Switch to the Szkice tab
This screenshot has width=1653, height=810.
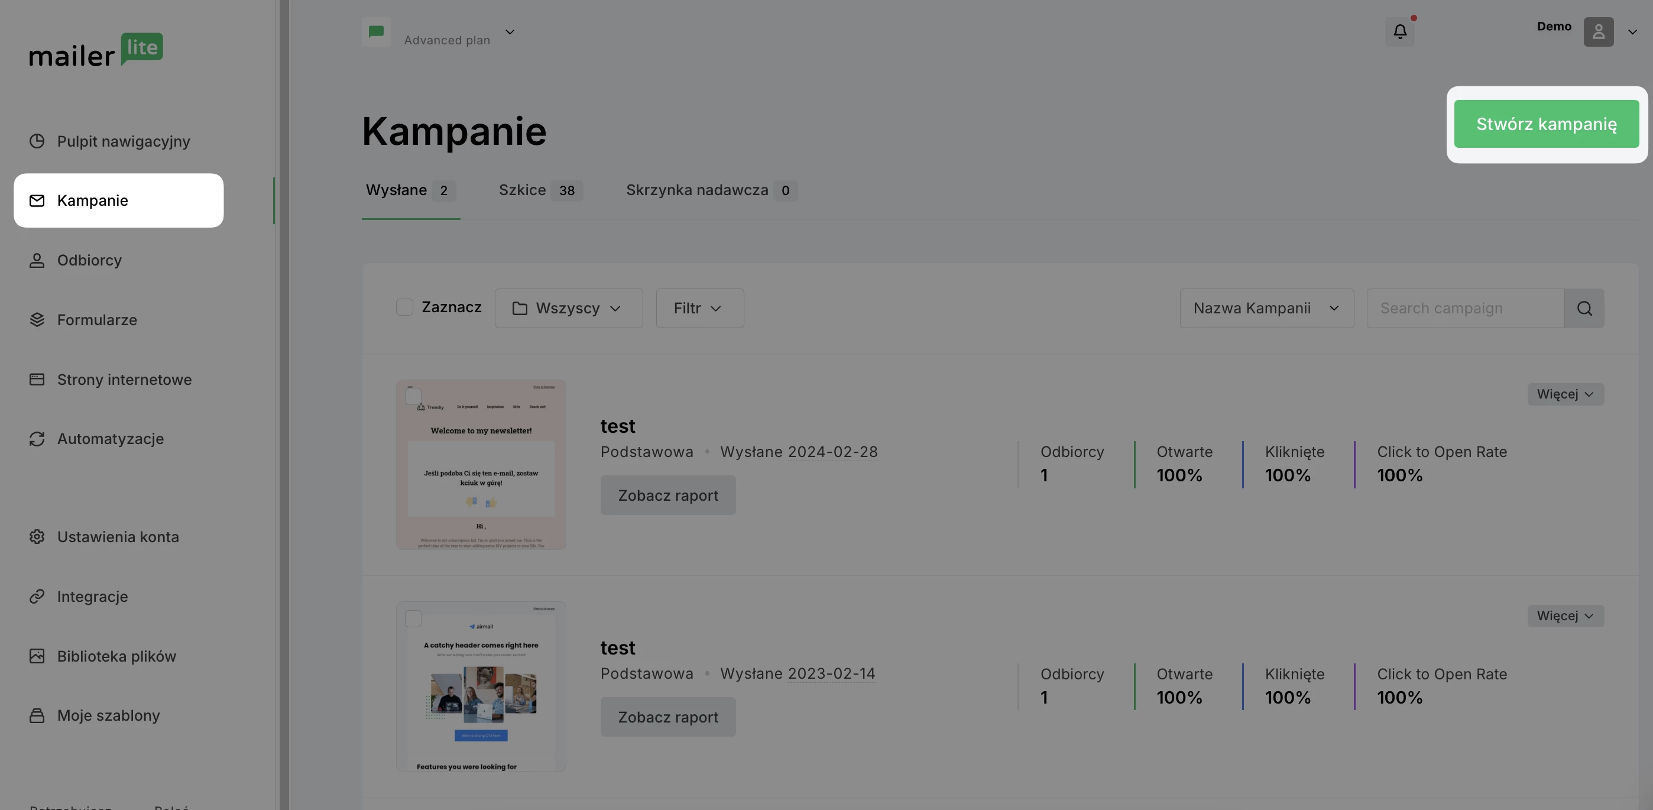pos(540,190)
